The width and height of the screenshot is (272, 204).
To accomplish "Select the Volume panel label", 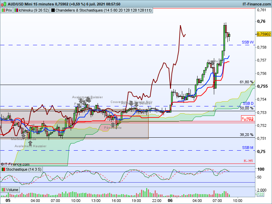I will [x=12, y=190].
